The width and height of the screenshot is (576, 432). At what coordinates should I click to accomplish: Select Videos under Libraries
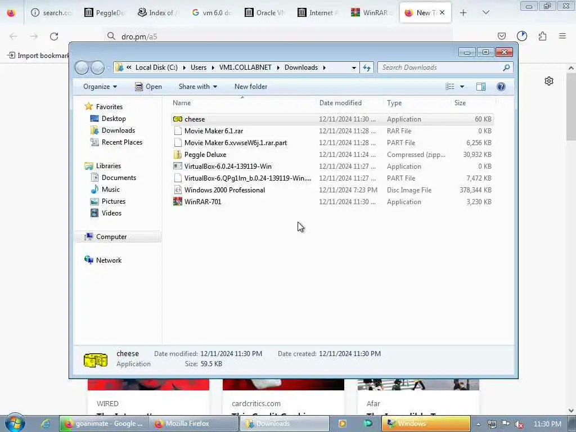click(106, 213)
